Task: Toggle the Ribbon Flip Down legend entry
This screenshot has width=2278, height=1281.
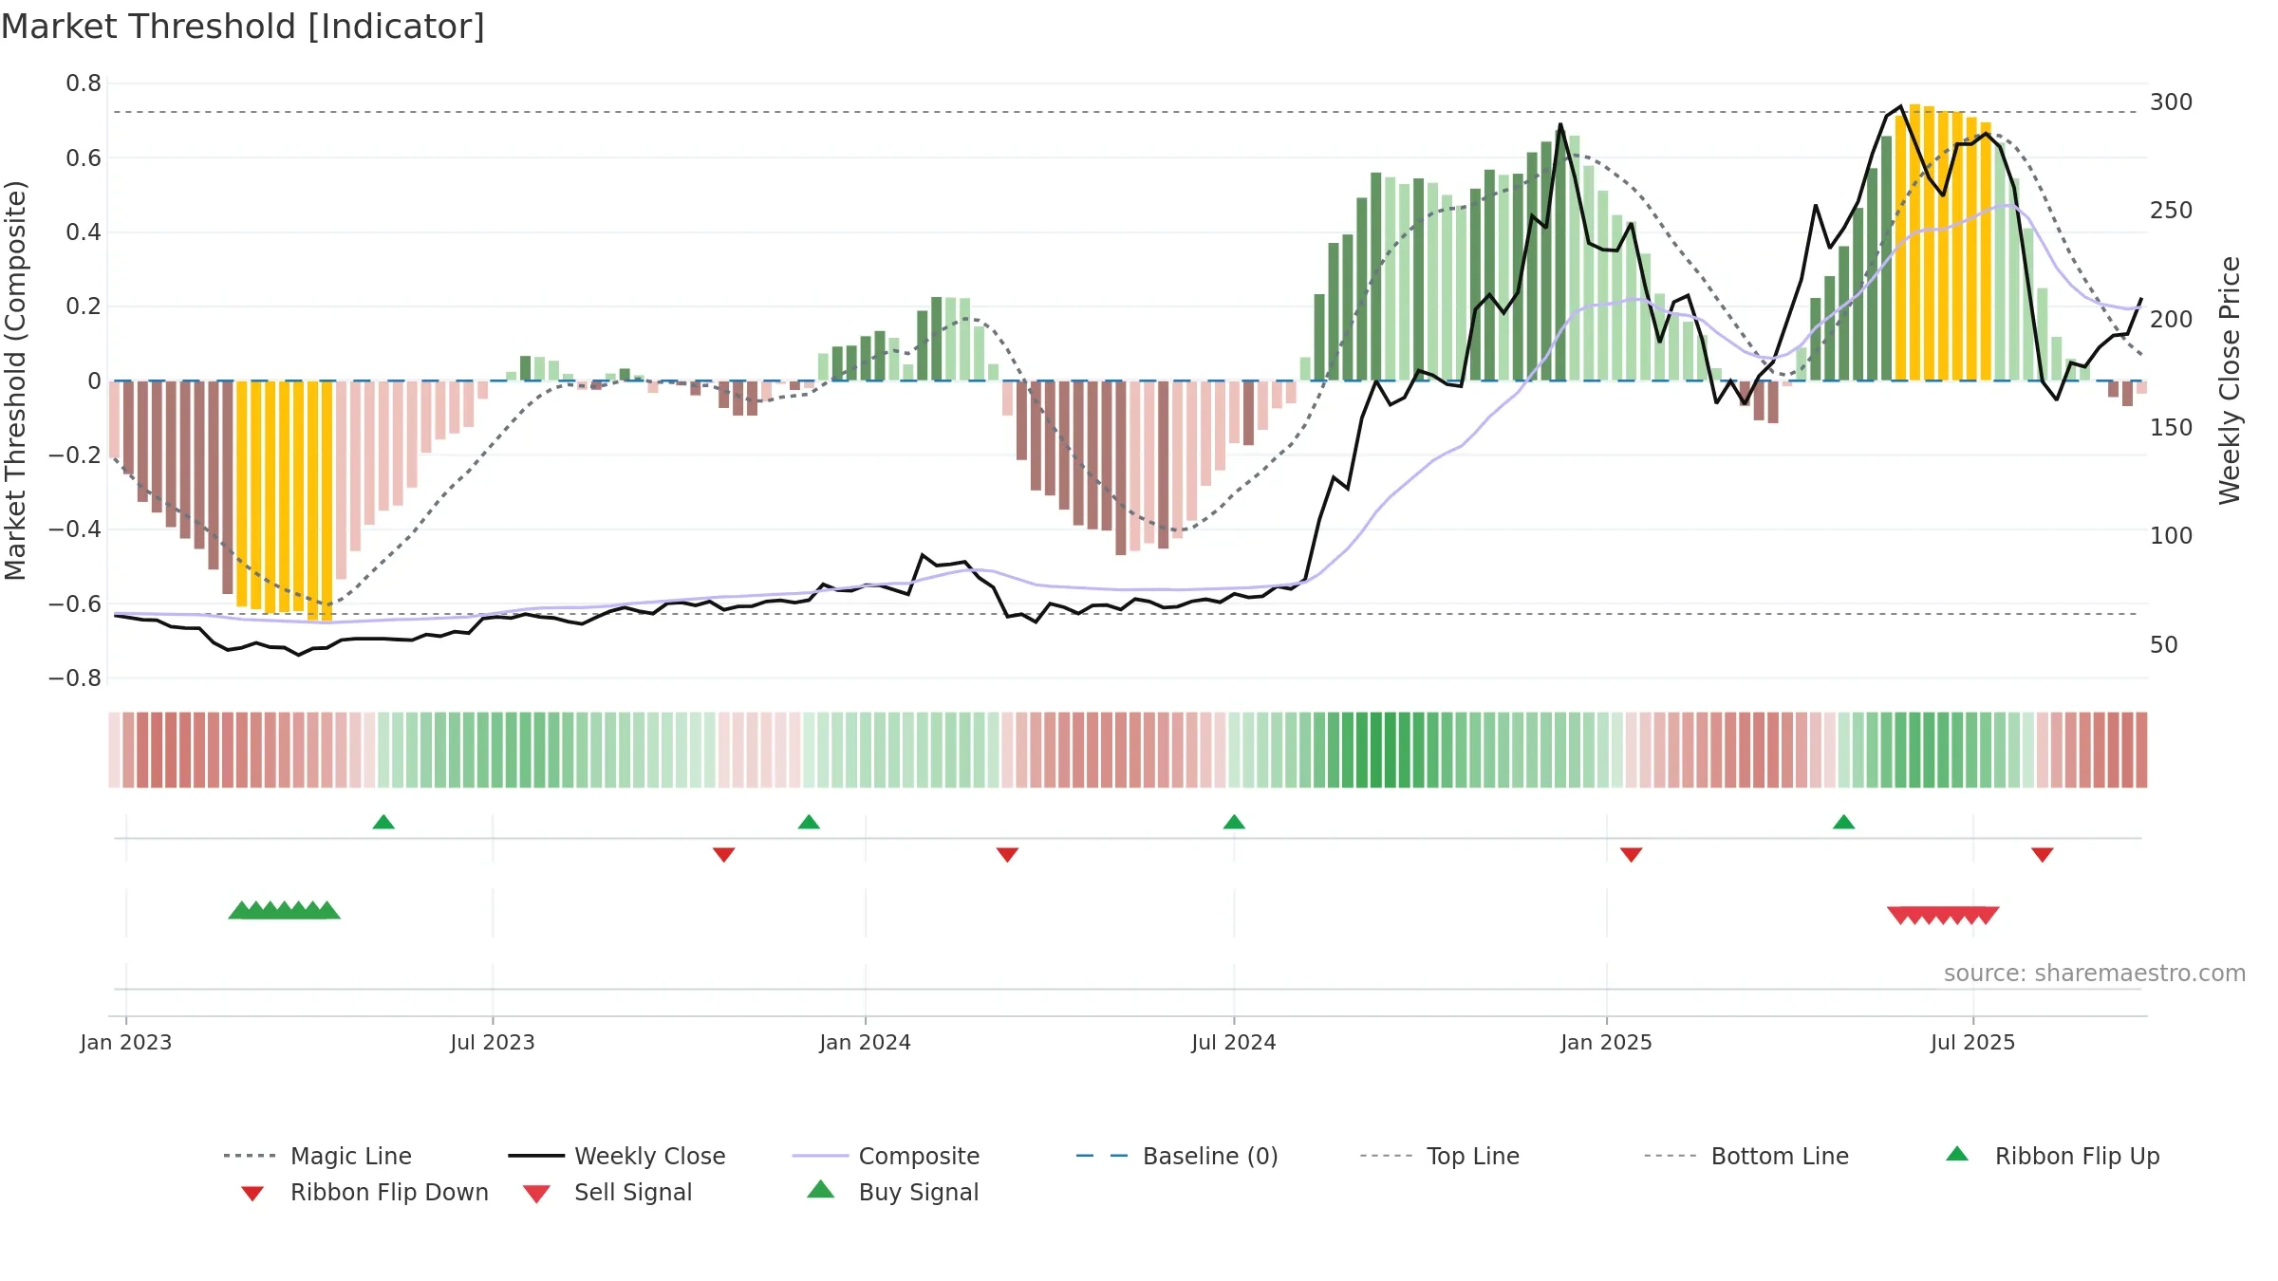Action: [364, 1192]
